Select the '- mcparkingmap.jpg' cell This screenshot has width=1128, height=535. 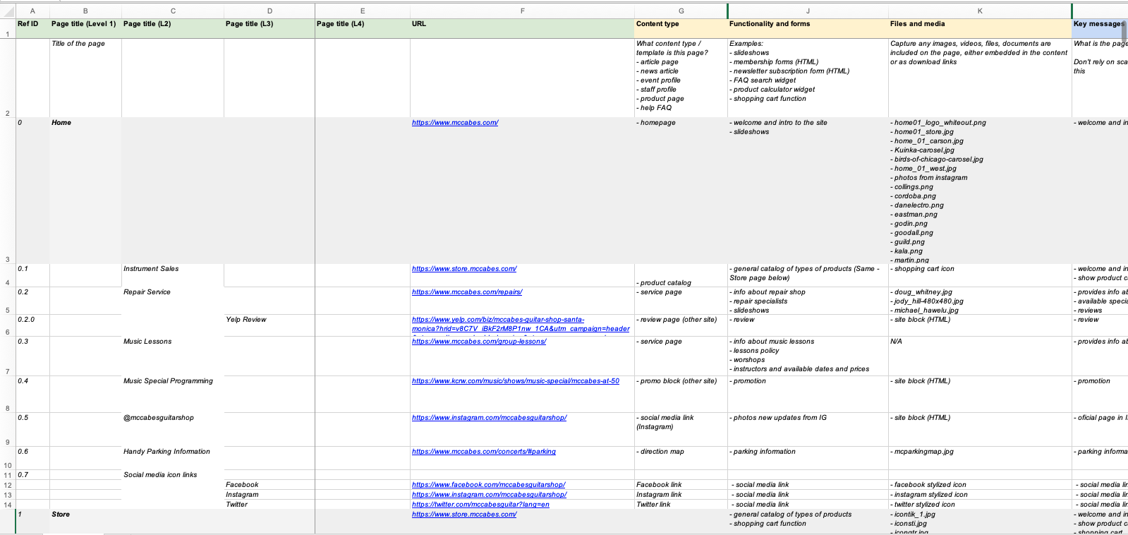980,458
